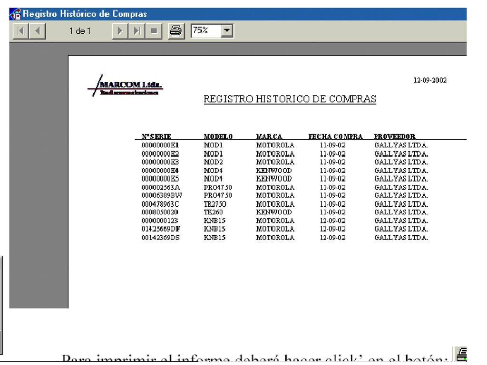Go to the previous report page
Image resolution: width=487 pixels, height=365 pixels.
pos(38,31)
